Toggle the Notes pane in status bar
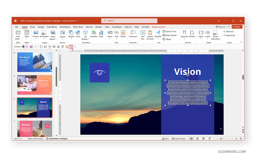This screenshot has width=256, height=158. (165, 139)
